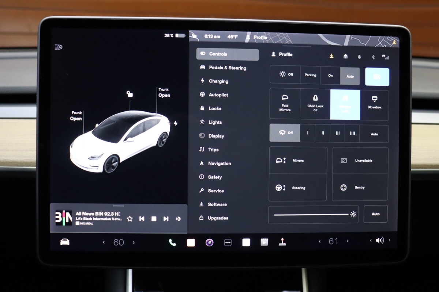Set headlights to Auto
The height and width of the screenshot is (292, 439).
(350, 76)
